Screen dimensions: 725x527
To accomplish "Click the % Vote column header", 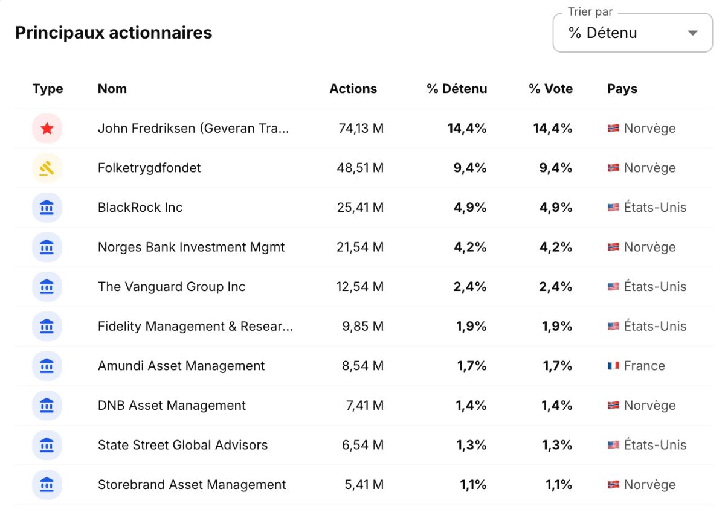I will pyautogui.click(x=550, y=89).
